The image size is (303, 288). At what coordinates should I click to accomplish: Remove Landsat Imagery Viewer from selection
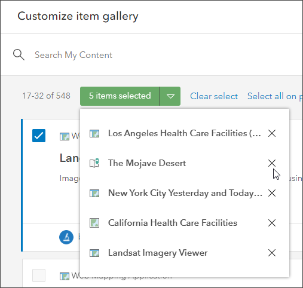[272, 253]
